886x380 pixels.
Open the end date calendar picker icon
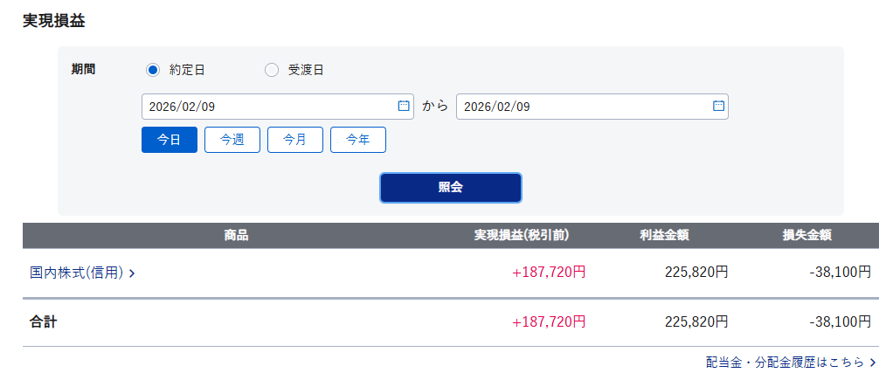tap(718, 106)
